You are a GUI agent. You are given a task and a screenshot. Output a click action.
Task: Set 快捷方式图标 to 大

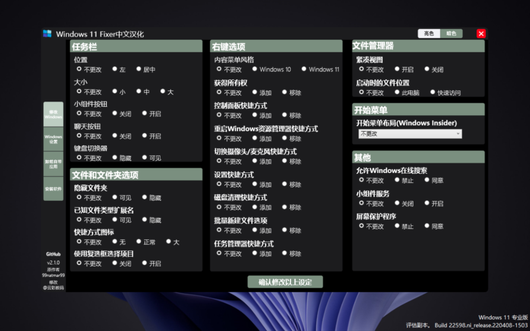coord(173,242)
